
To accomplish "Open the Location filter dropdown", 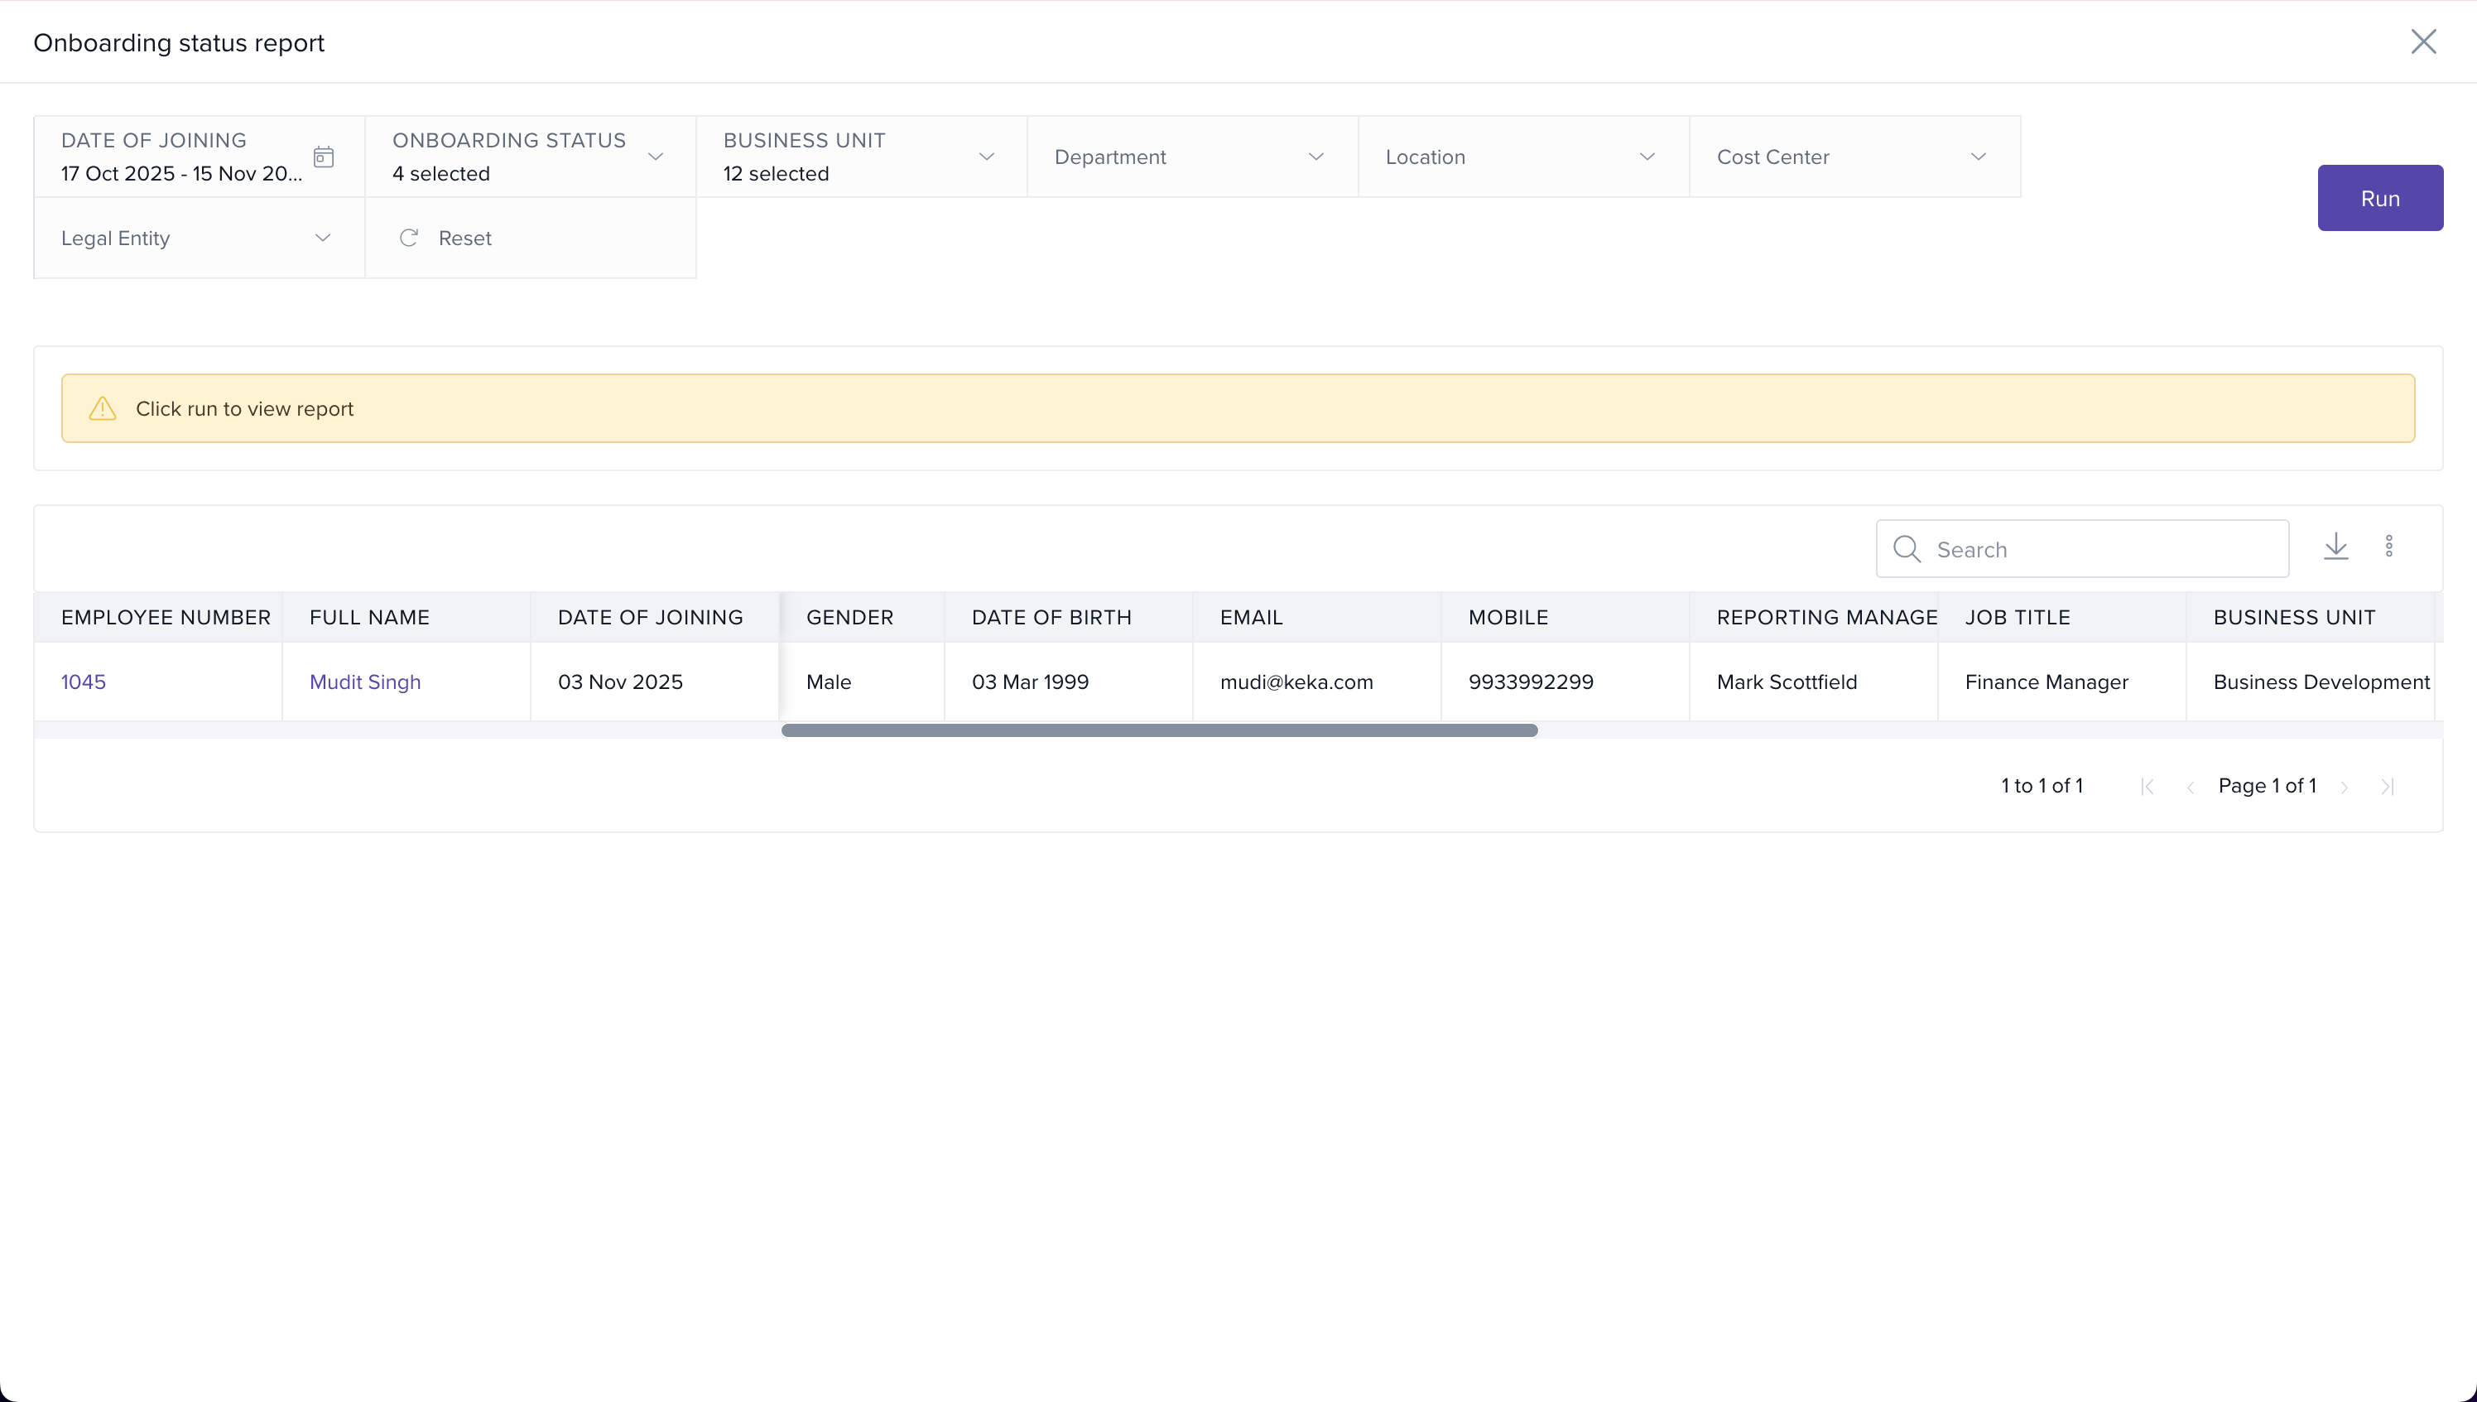I will pos(1647,157).
